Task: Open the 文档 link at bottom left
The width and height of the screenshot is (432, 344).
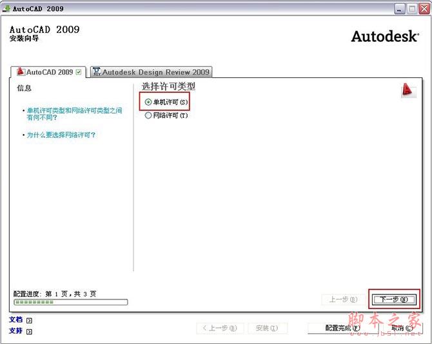Action: [15, 320]
